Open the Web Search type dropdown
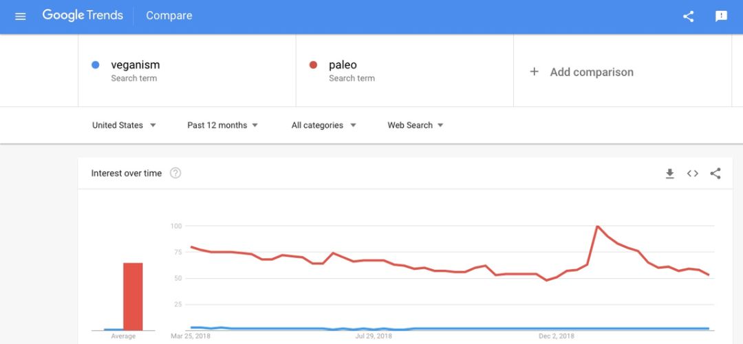The height and width of the screenshot is (344, 743). (x=415, y=125)
